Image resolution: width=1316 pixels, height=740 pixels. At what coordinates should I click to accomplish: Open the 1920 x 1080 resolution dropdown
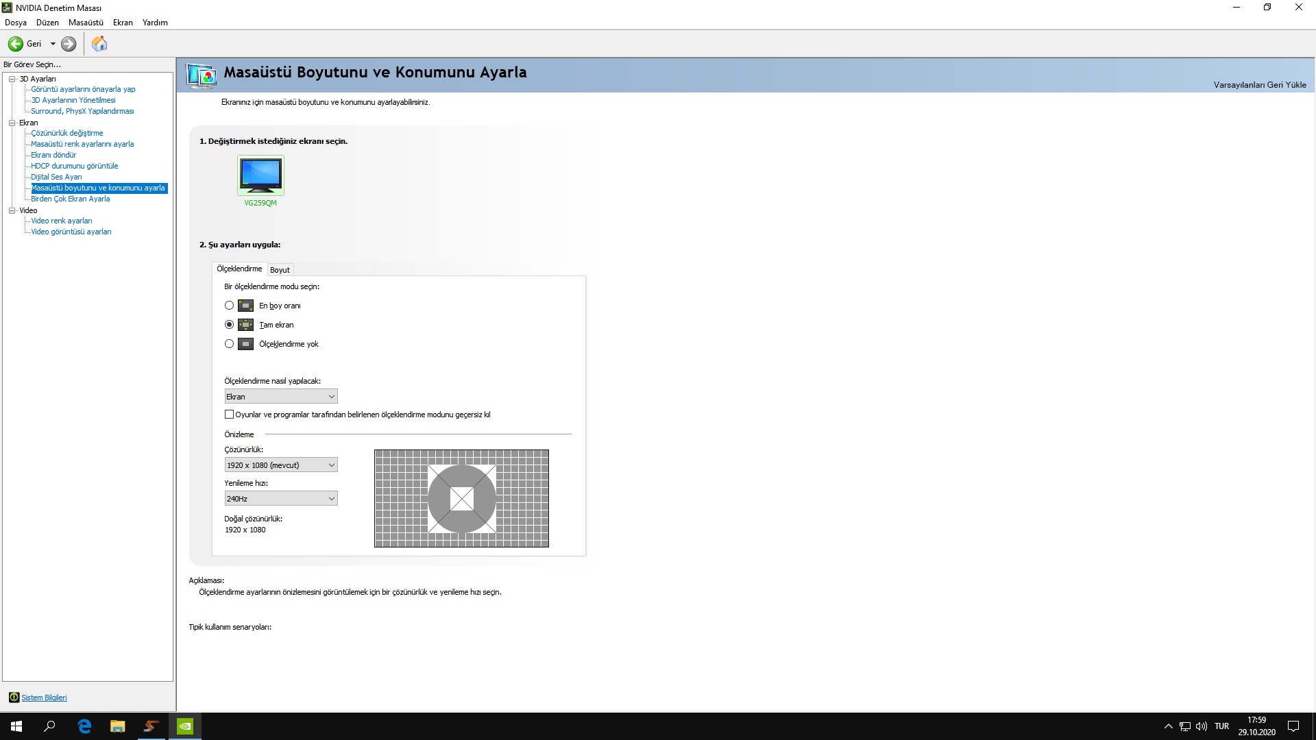(281, 465)
